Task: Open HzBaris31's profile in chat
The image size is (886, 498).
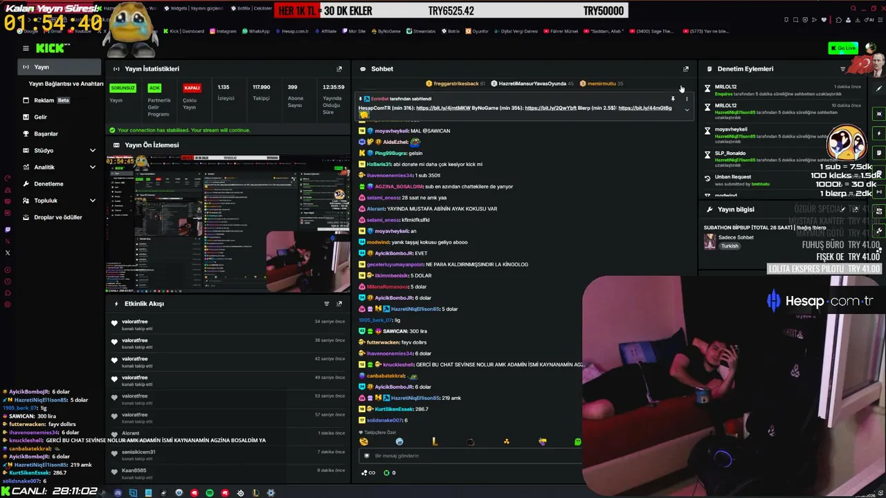Action: pos(378,165)
